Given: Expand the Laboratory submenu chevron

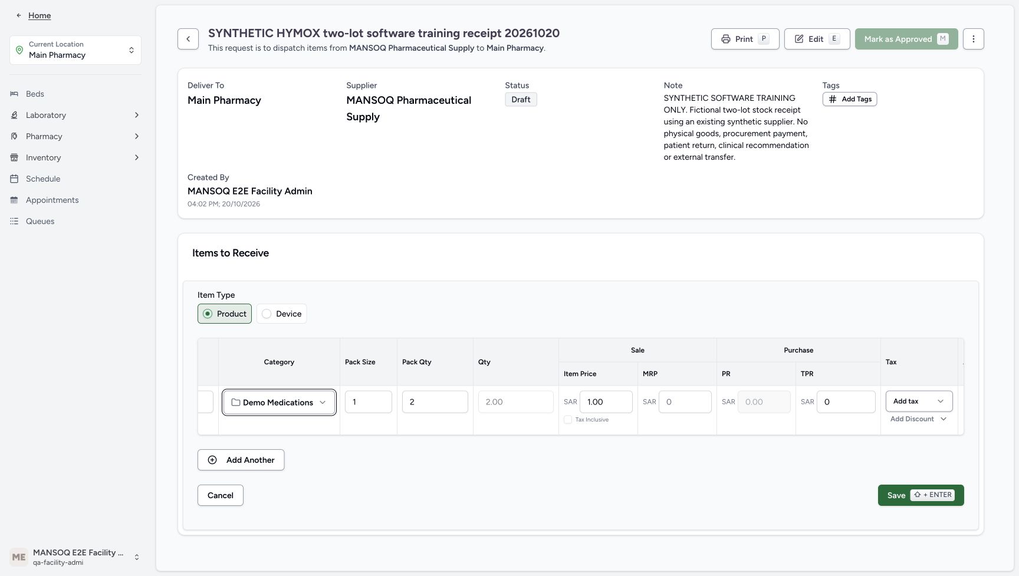Looking at the screenshot, I should tap(137, 115).
